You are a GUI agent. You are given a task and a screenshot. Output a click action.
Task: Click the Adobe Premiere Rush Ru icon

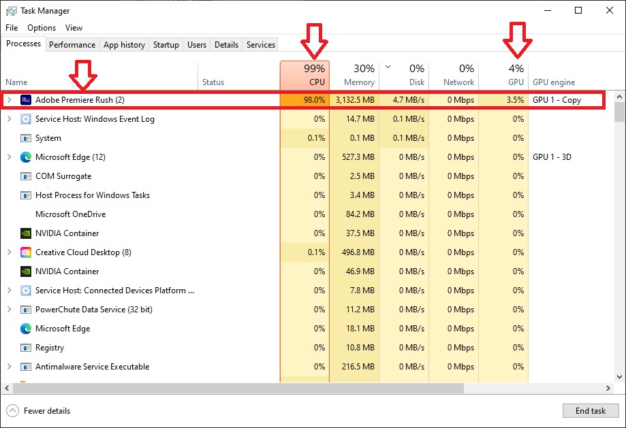pyautogui.click(x=26, y=100)
